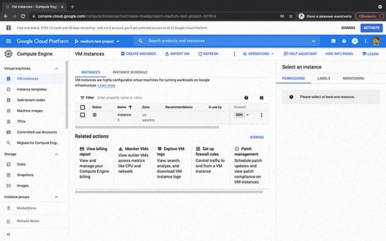
Task: Open the help question mark icon
Action: coord(344,41)
